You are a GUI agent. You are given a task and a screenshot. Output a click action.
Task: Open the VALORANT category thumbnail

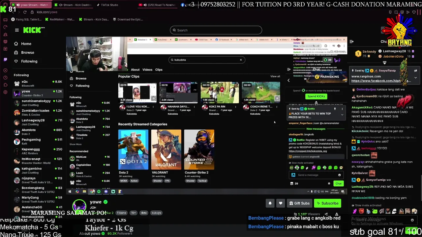pos(166,150)
